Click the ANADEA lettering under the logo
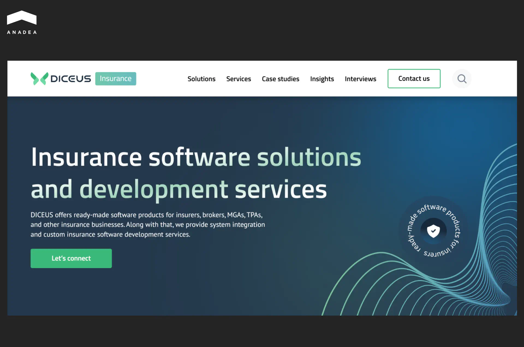 [x=22, y=32]
